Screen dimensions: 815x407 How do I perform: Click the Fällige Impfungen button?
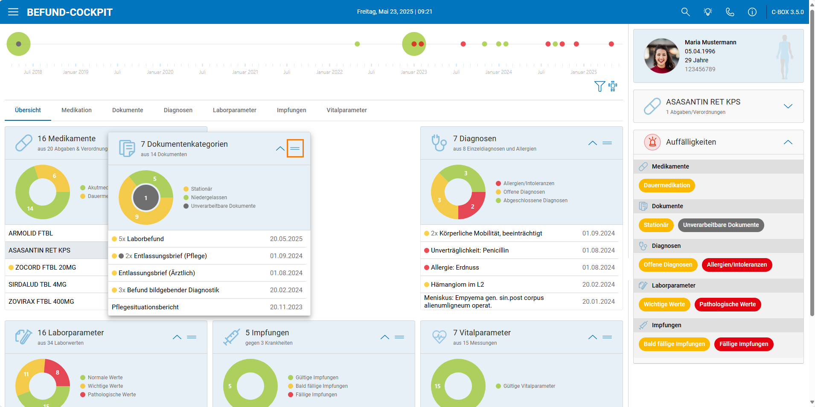743,344
